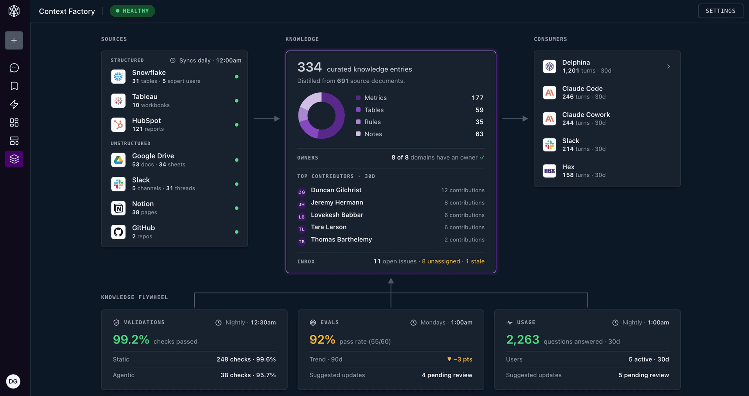
Task: Click 5 pending review under Usage
Action: point(644,375)
